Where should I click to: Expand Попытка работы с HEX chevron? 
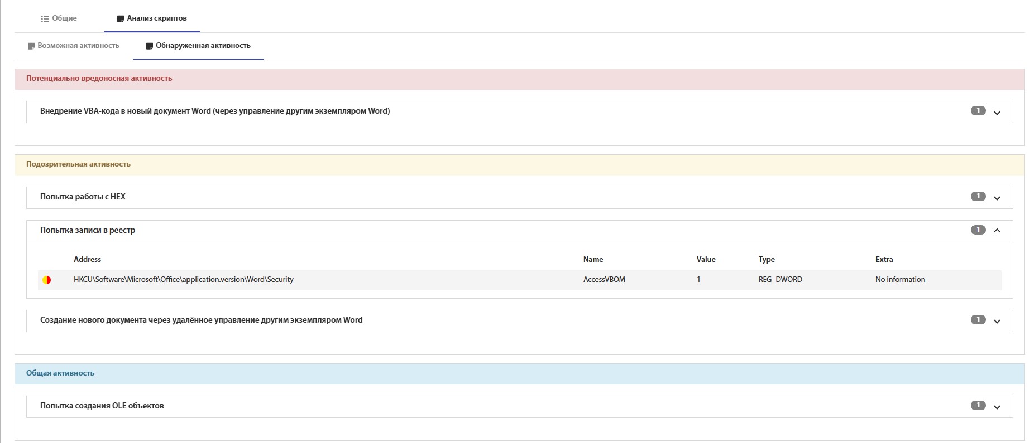click(x=997, y=198)
